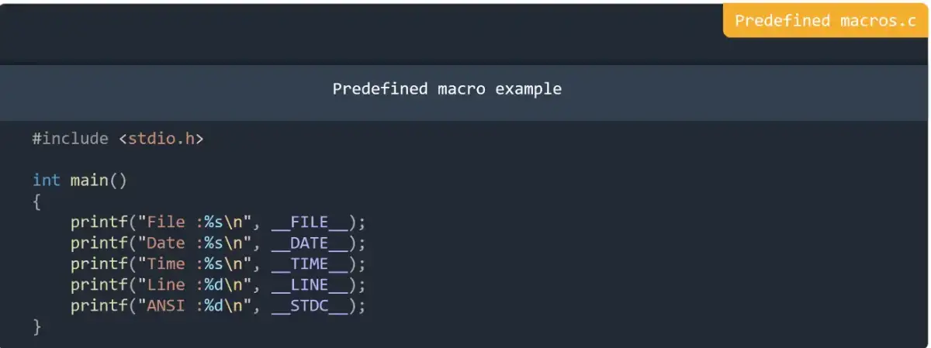Click the __FILE__ macro
The image size is (931, 348).
(310, 222)
